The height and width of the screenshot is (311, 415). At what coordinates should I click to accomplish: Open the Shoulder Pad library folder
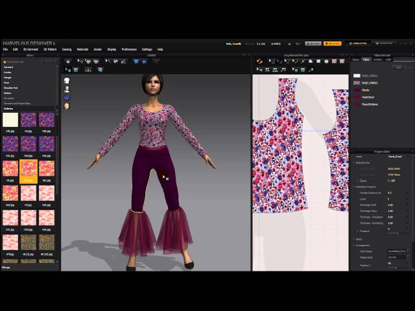point(11,88)
